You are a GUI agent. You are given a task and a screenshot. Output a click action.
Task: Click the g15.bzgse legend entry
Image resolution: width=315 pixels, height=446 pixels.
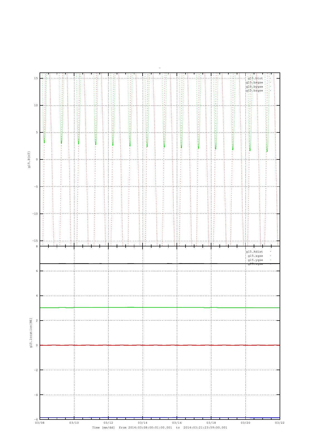tap(254, 91)
